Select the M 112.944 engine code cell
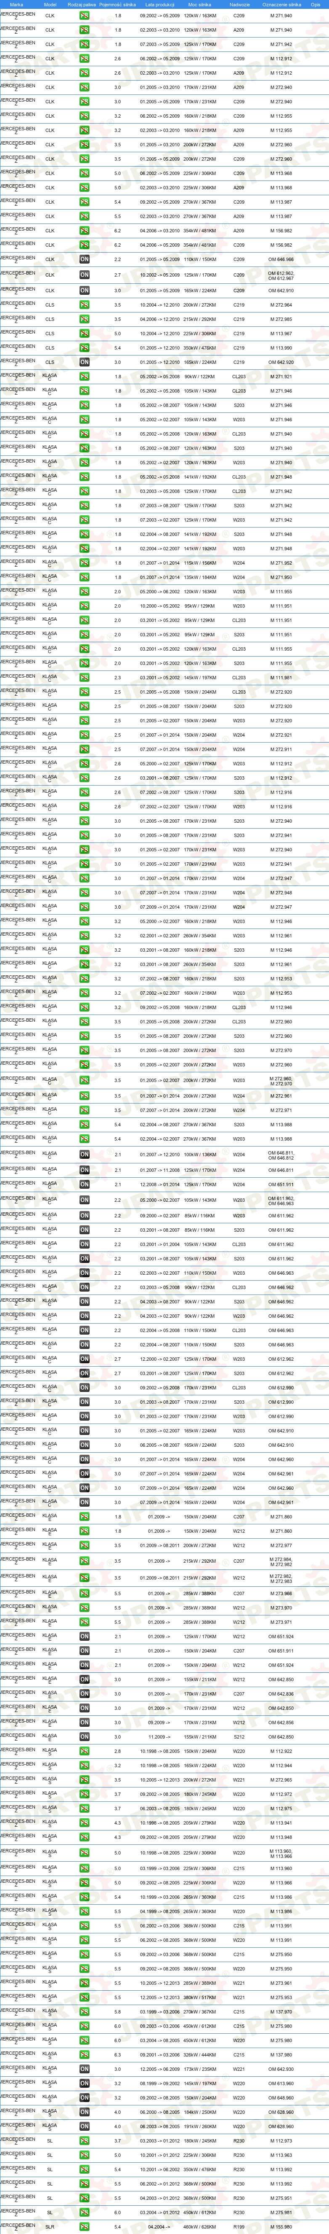Image resolution: width=329 pixels, height=2234 pixels. click(x=281, y=1766)
